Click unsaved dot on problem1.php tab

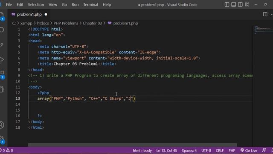pyautogui.click(x=46, y=15)
